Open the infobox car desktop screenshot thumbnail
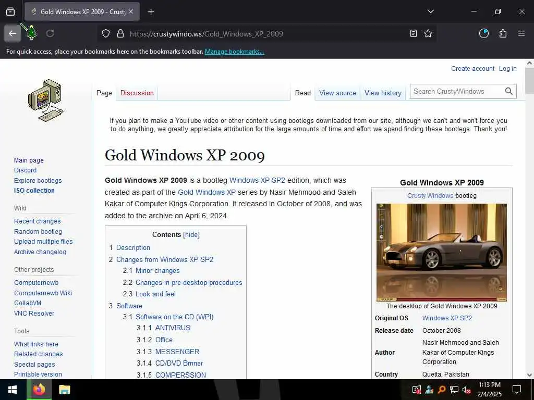The height and width of the screenshot is (400, 534). pyautogui.click(x=442, y=253)
